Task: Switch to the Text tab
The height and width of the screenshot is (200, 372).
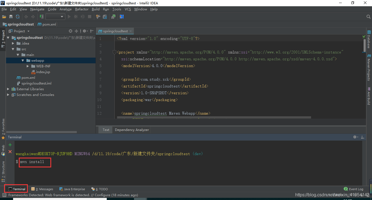Action: pyautogui.click(x=106, y=130)
